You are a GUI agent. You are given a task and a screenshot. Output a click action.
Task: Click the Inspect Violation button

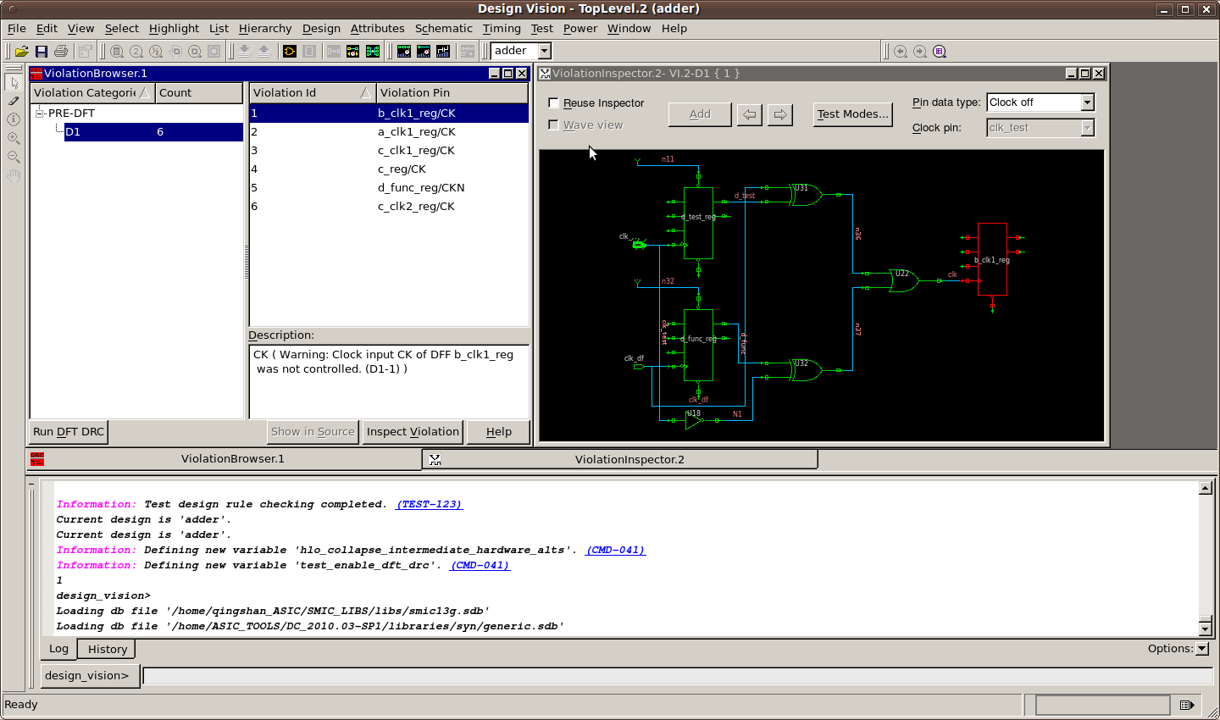tap(413, 432)
